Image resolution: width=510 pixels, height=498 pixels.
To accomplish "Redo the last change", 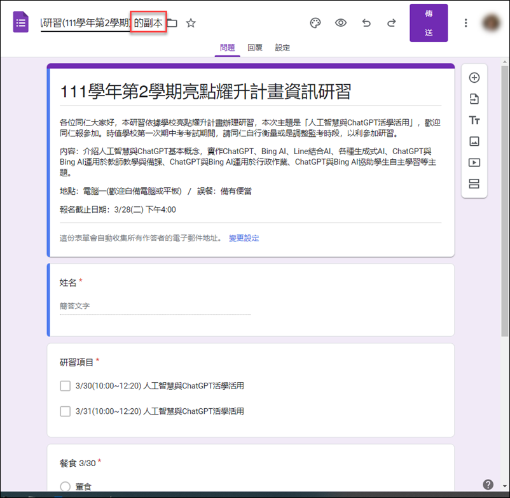I will (x=392, y=22).
